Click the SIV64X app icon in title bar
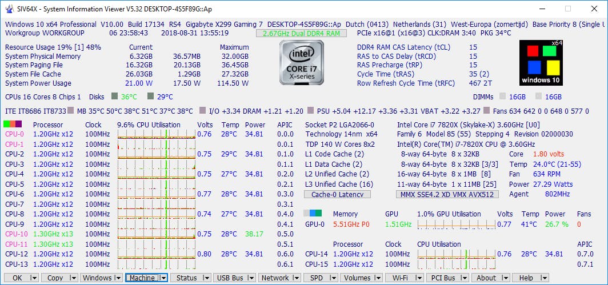 click(x=9, y=9)
